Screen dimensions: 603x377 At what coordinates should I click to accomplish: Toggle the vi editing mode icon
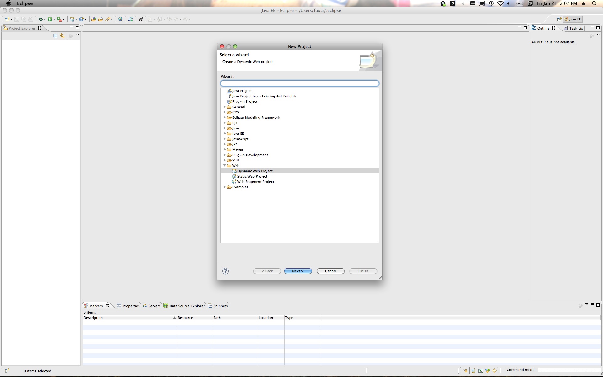(140, 19)
